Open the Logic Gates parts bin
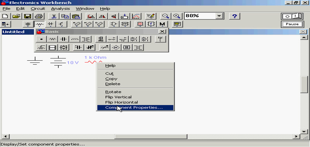Viewport: 310px width, 147px height. point(114,24)
